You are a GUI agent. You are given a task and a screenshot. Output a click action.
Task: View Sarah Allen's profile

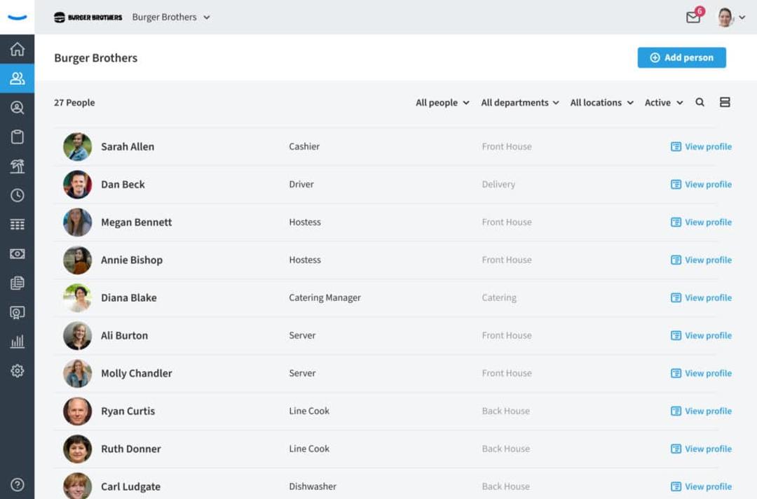[700, 146]
